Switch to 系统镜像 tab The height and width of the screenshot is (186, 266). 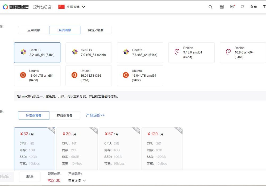pyautogui.click(x=65, y=30)
